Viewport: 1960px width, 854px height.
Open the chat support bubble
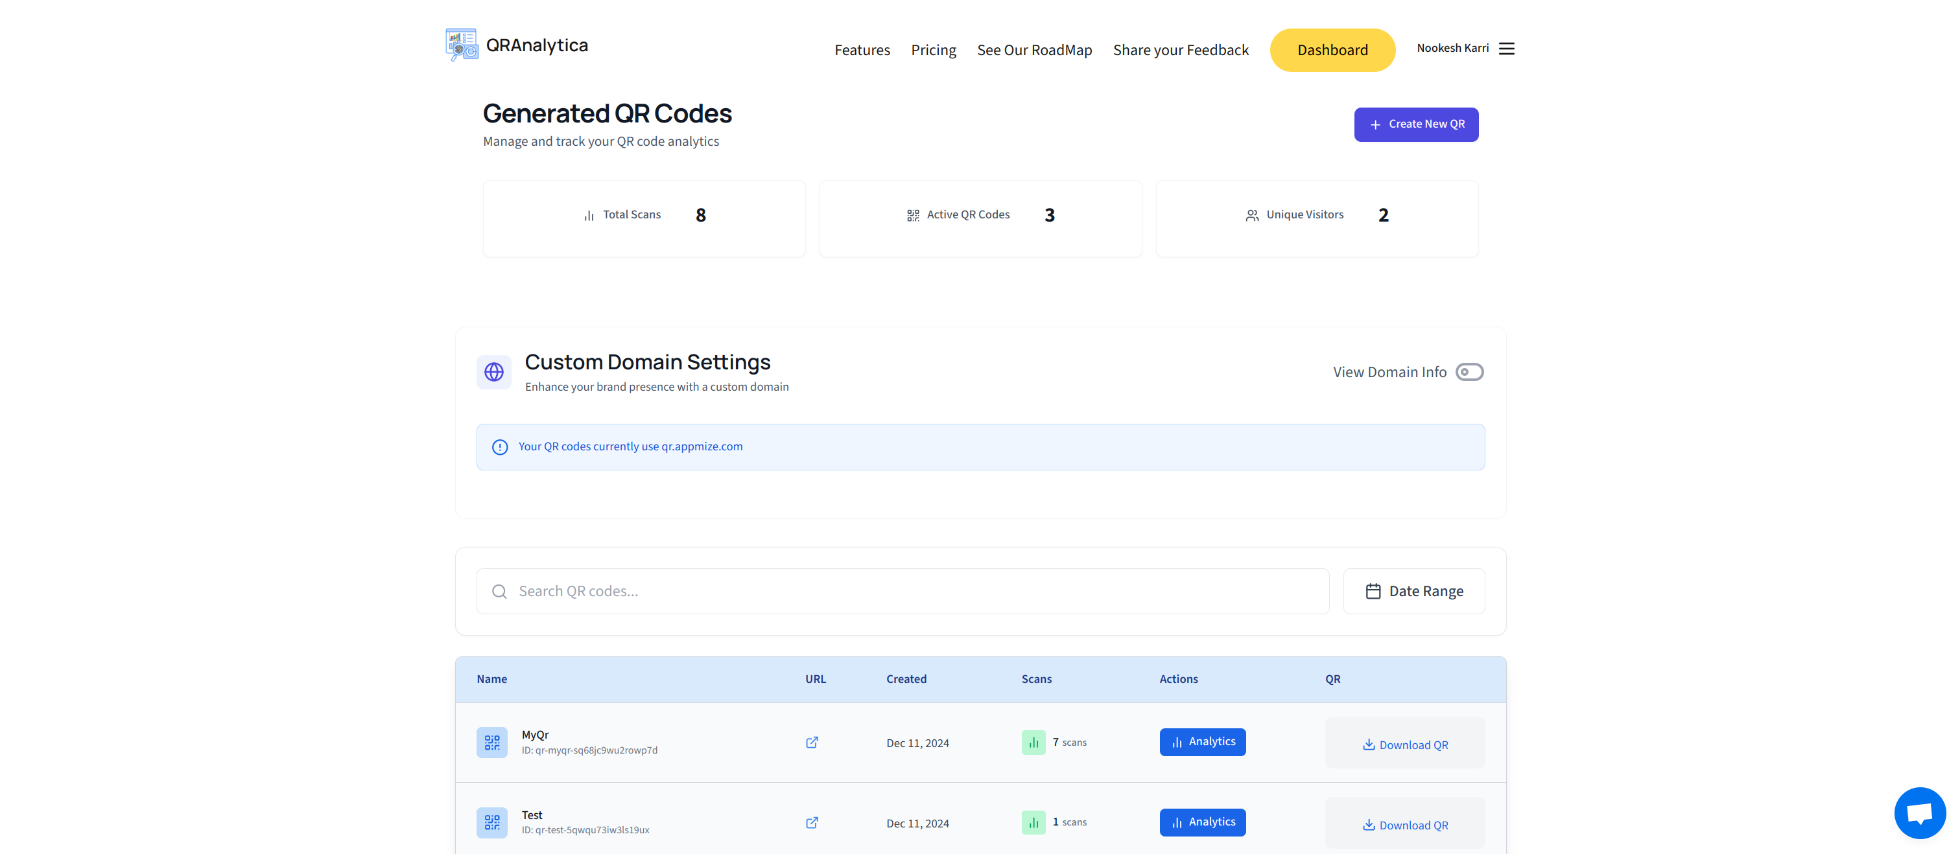pos(1920,813)
